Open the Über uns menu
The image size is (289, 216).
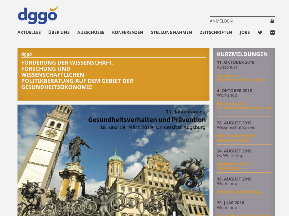(x=59, y=32)
